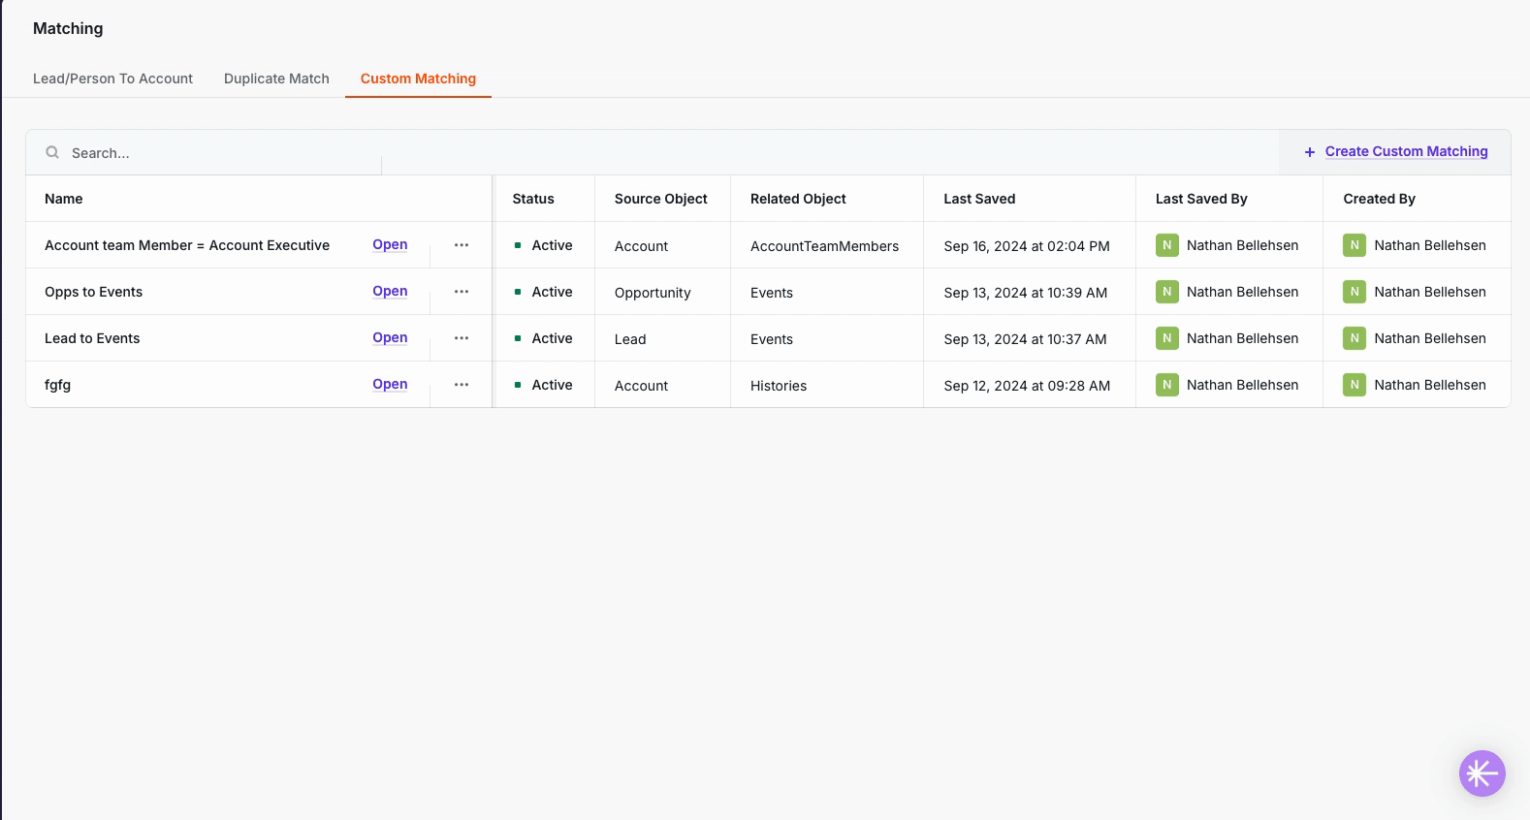Open more options for Lead to Events
Viewport: 1530px width, 820px height.
(x=462, y=338)
